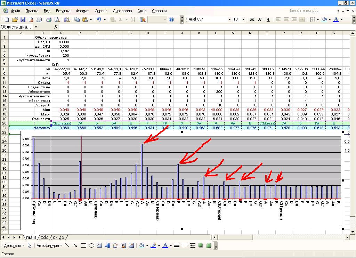The width and height of the screenshot is (356, 258).
Task: Insert WordArt from drawing toolbar
Action: (107, 245)
